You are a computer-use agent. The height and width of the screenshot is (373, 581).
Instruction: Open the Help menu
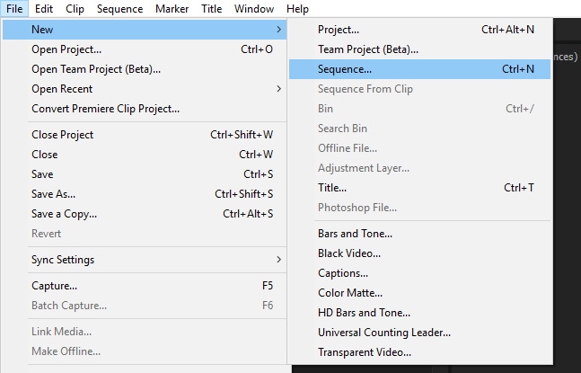297,9
